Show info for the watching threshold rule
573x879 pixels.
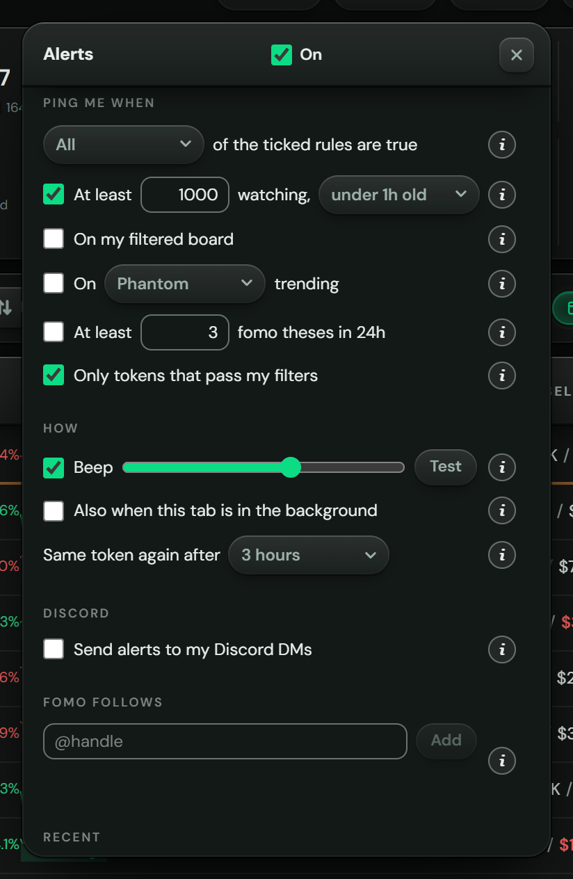click(502, 195)
